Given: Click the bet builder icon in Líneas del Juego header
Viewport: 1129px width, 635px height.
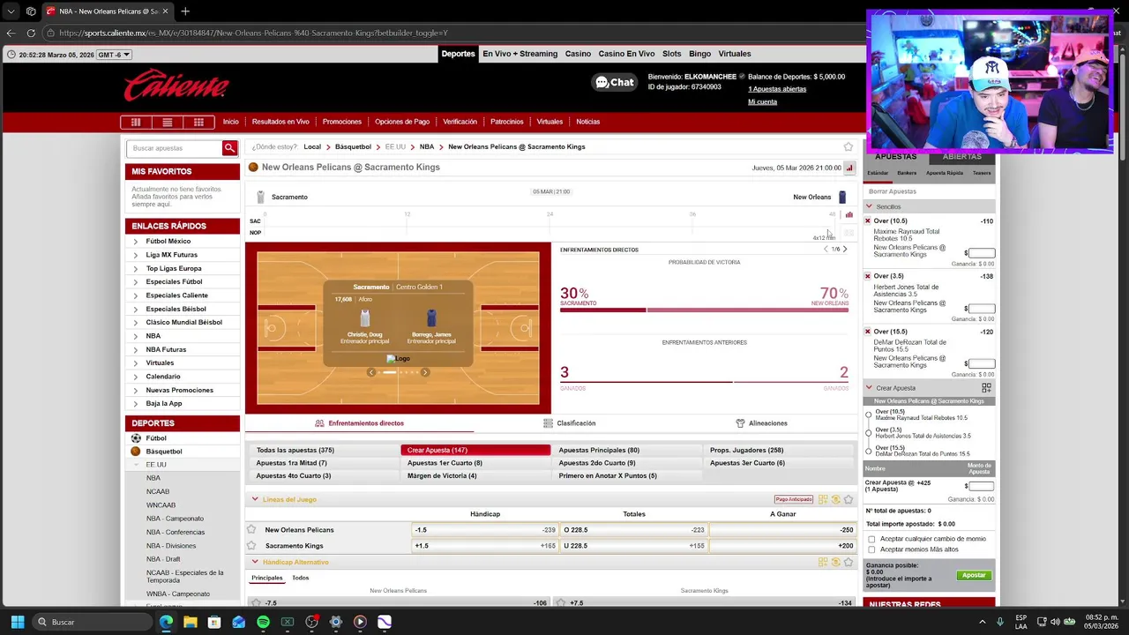Looking at the screenshot, I should pos(823,499).
